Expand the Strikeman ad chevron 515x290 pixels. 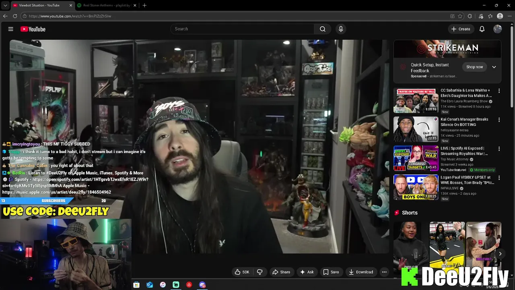click(x=494, y=67)
